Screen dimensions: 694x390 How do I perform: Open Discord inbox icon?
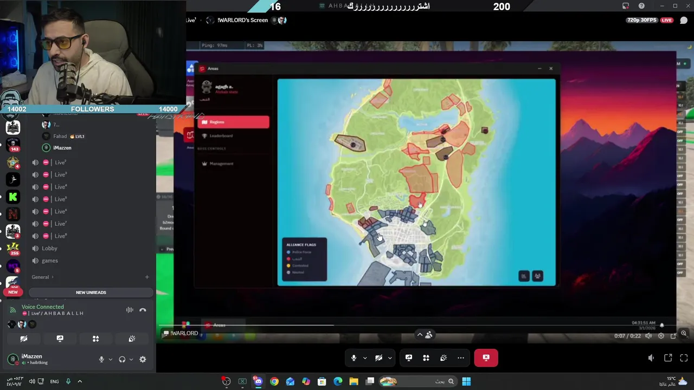(x=626, y=6)
